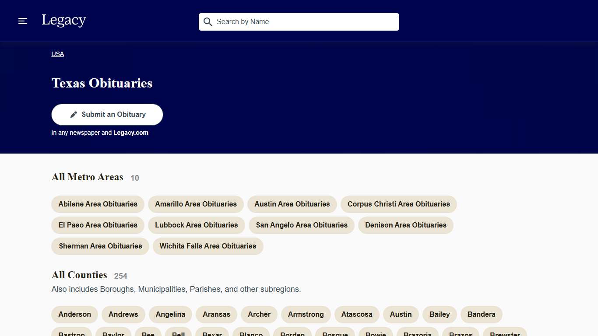Choose El Paso Area Obituaries
The width and height of the screenshot is (598, 336).
[98, 225]
